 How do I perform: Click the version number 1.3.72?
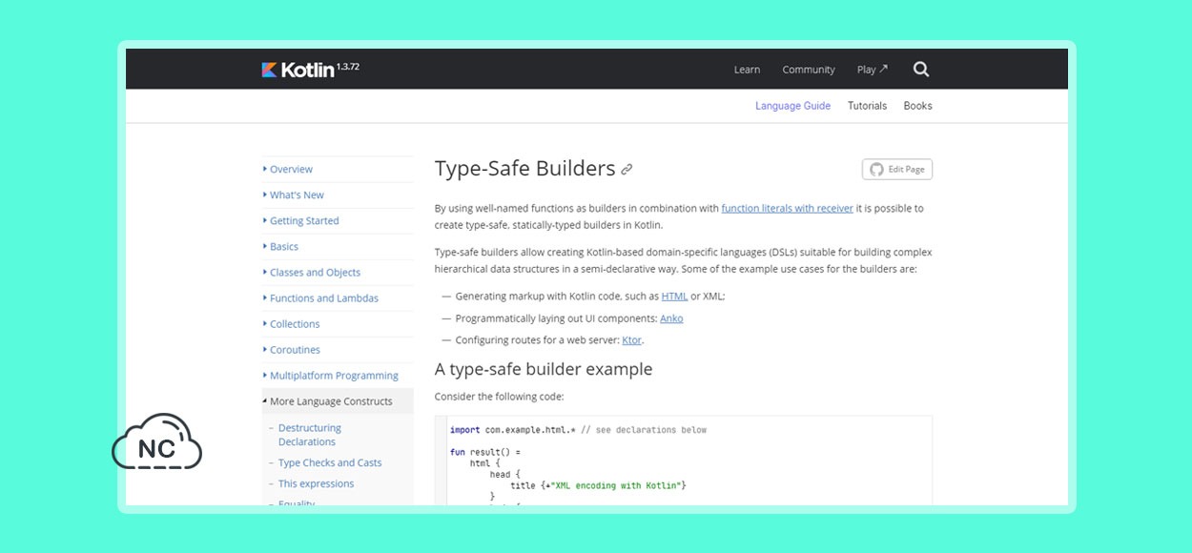coord(348,65)
